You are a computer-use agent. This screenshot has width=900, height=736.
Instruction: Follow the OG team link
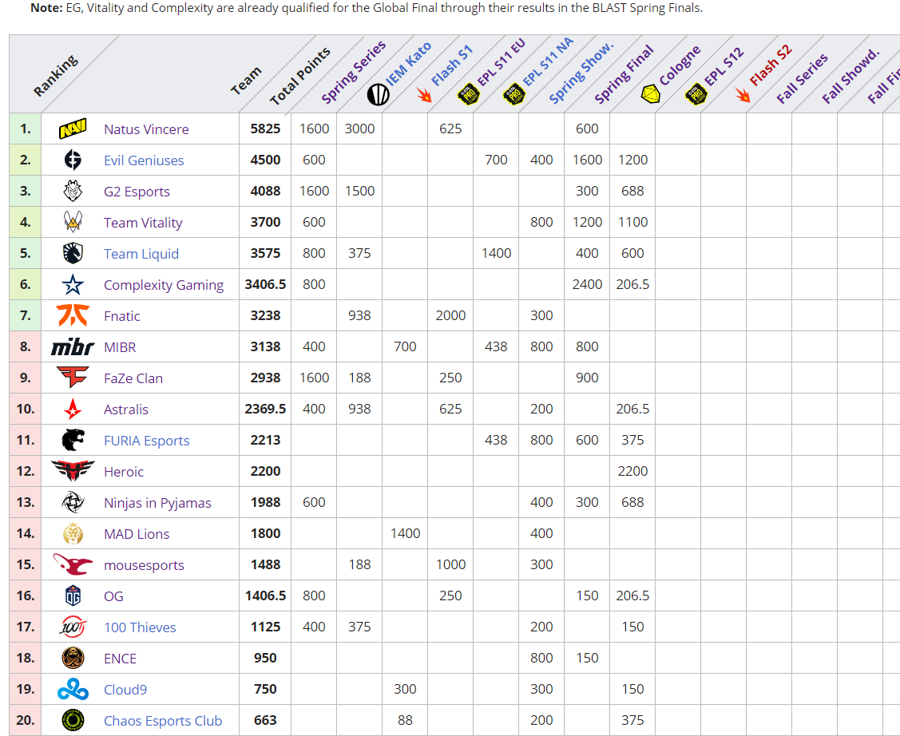[113, 596]
